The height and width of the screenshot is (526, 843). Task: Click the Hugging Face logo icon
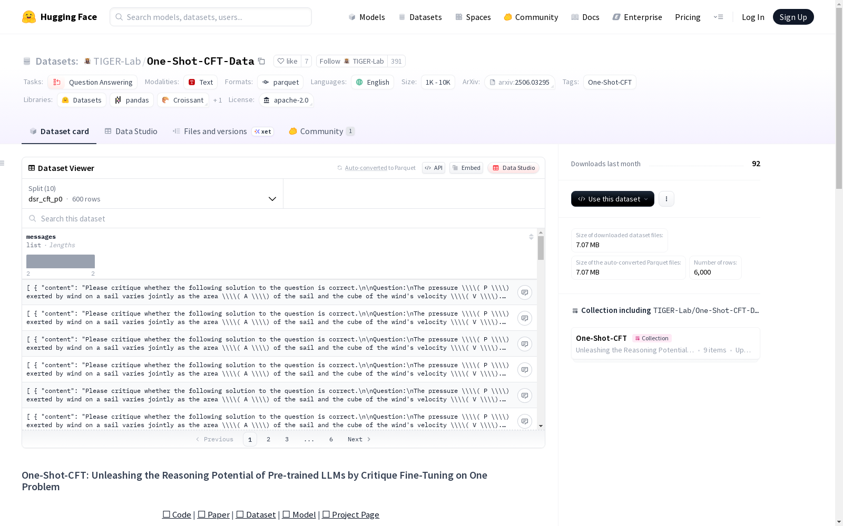click(x=29, y=17)
